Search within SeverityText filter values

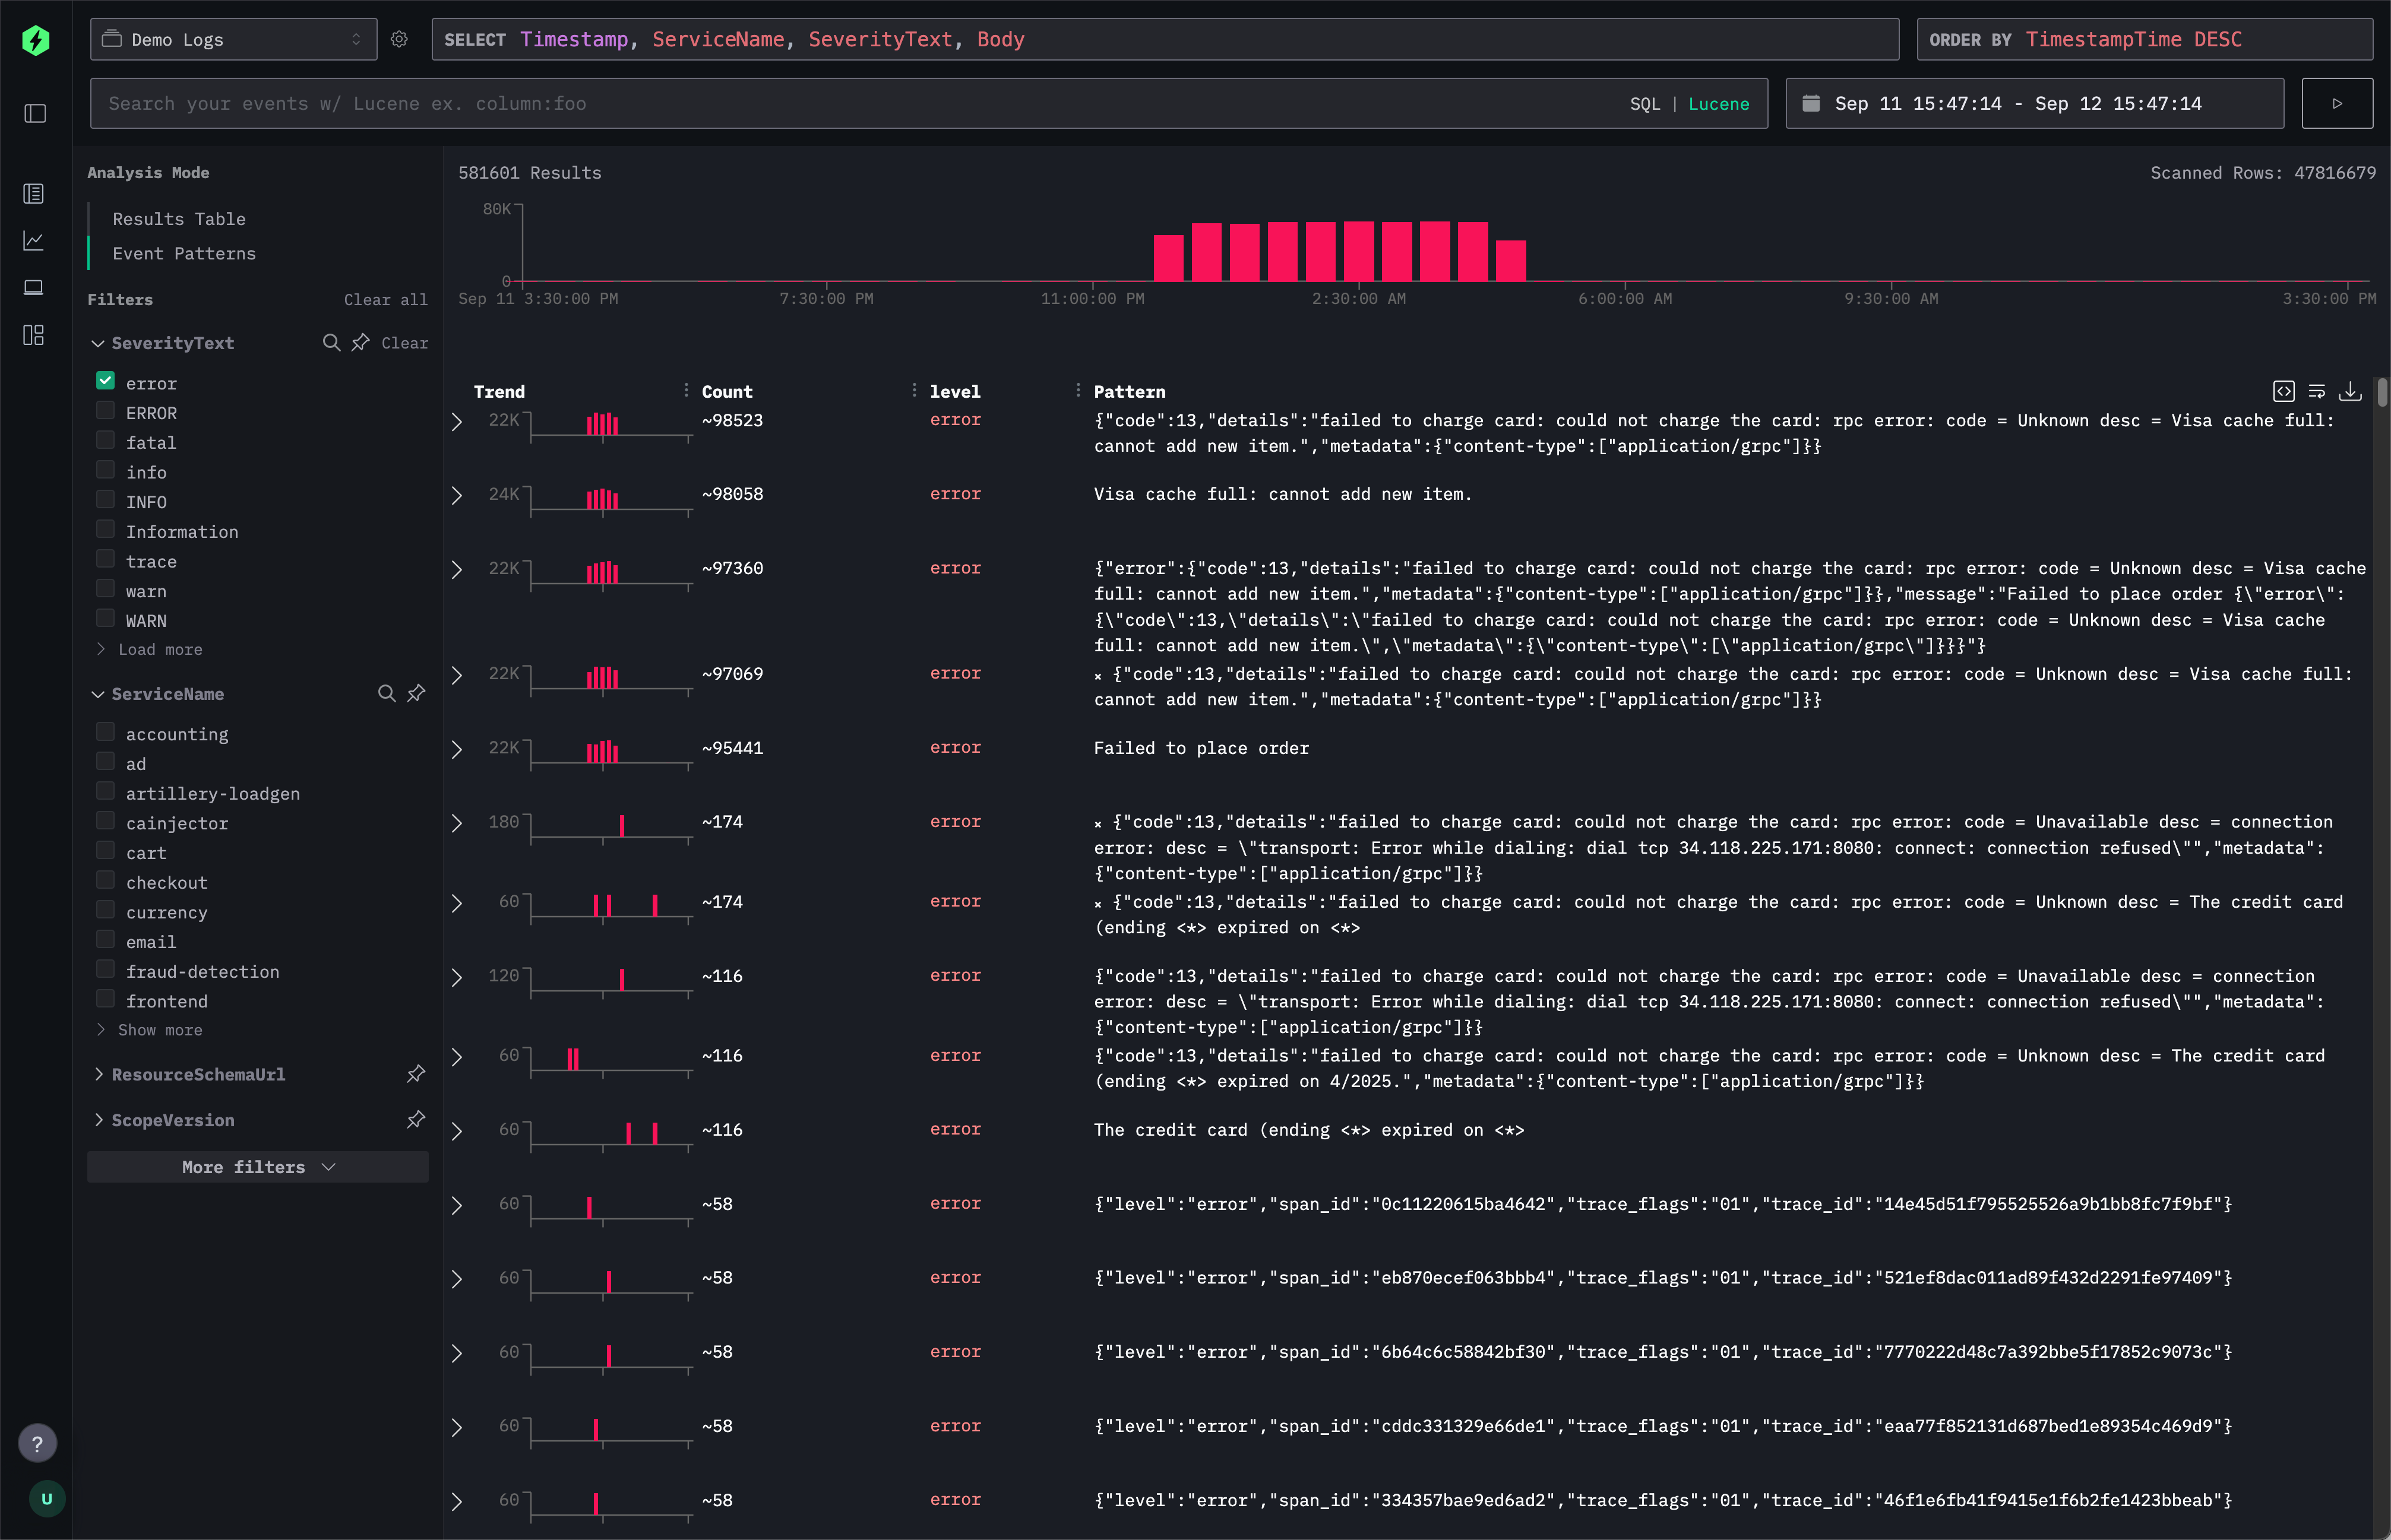tap(332, 342)
